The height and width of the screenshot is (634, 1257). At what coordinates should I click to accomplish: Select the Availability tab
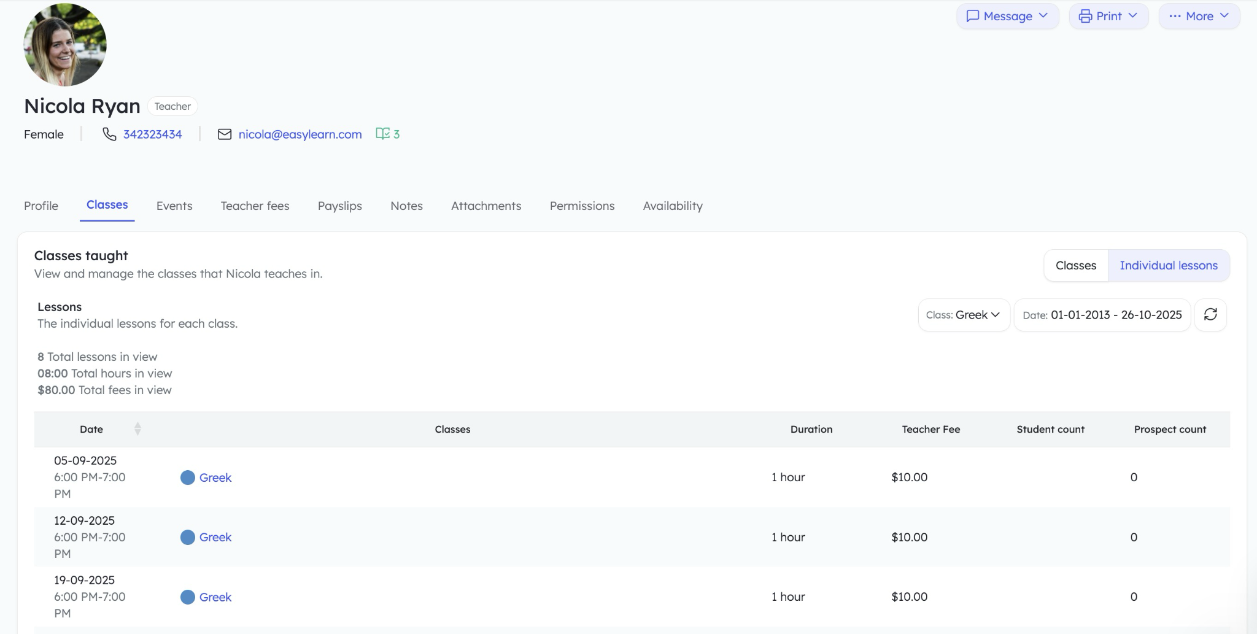672,206
